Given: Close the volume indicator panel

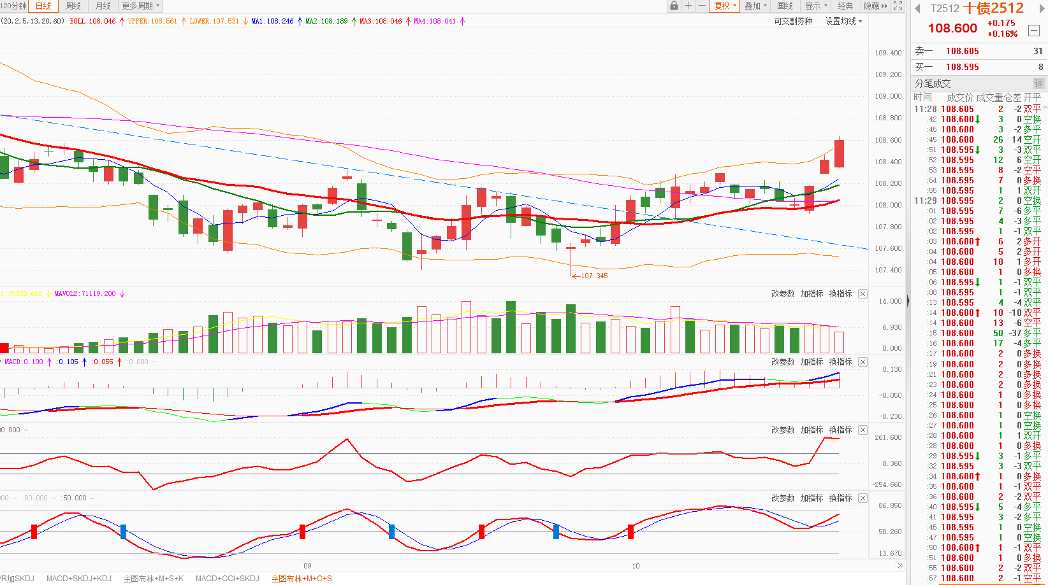Looking at the screenshot, I should click(862, 293).
